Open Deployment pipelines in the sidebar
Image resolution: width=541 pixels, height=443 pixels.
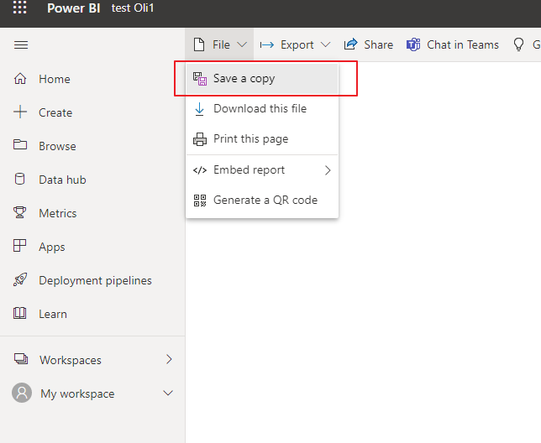click(95, 281)
